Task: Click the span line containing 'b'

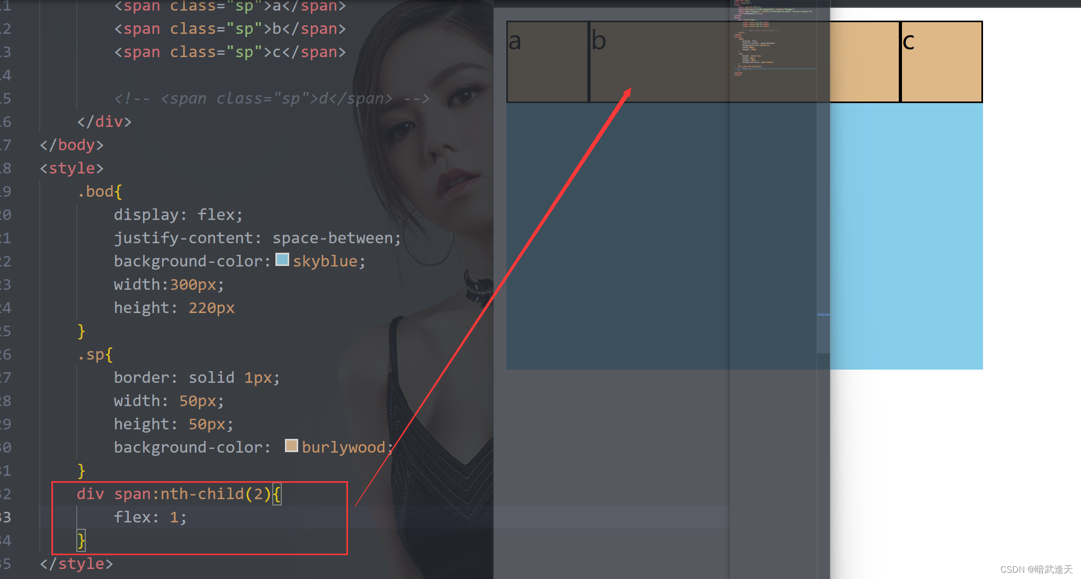Action: (x=230, y=29)
